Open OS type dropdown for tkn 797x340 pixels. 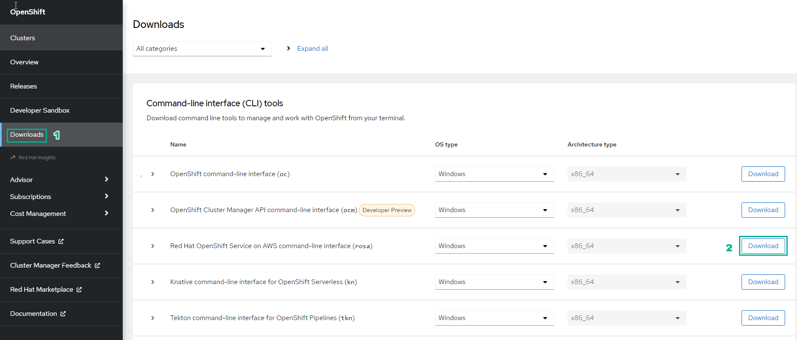pyautogui.click(x=494, y=318)
